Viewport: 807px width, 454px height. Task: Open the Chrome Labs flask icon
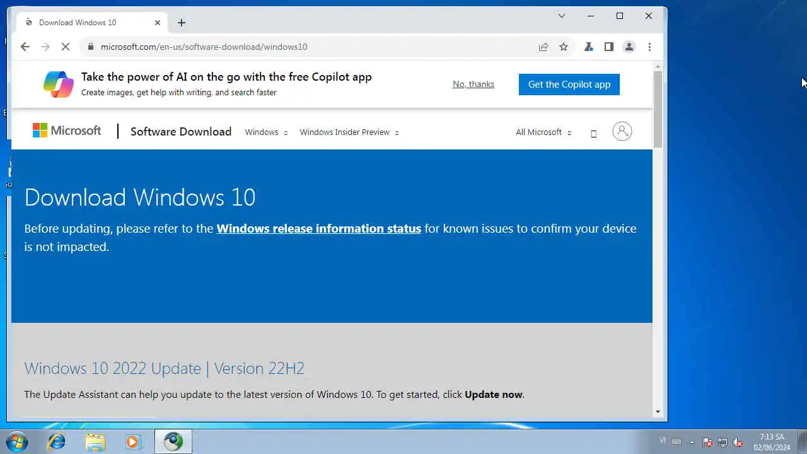pos(588,47)
